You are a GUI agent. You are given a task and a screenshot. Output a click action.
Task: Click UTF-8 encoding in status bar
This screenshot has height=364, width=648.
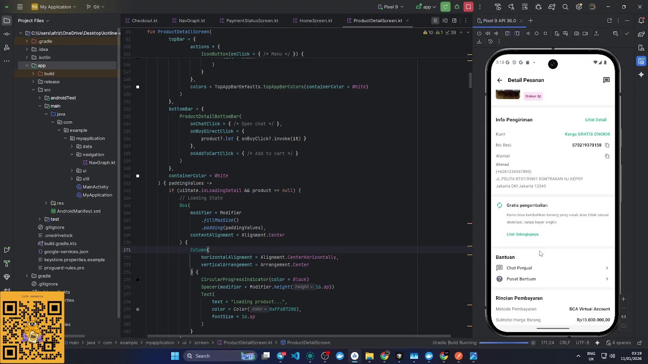click(583, 343)
